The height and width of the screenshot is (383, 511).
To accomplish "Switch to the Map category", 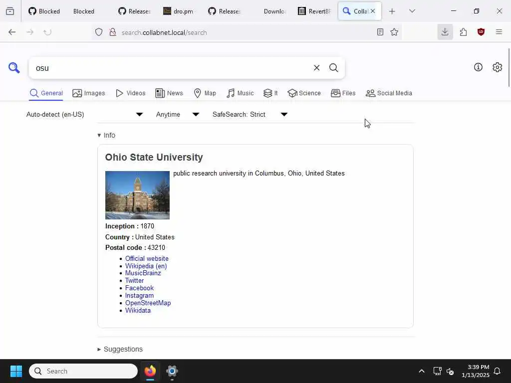I will click(x=205, y=93).
